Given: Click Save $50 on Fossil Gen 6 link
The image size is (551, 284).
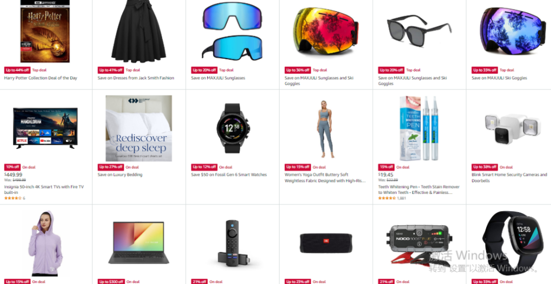Looking at the screenshot, I should click(x=229, y=175).
